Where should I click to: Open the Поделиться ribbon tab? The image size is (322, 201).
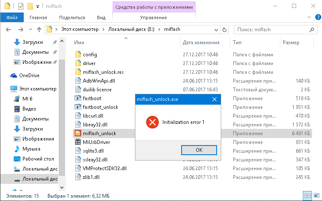(72, 18)
